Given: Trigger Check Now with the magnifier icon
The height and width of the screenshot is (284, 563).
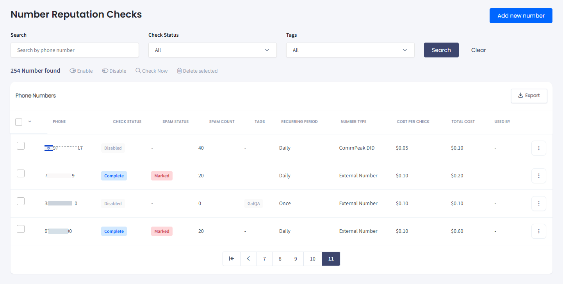Looking at the screenshot, I should 138,71.
